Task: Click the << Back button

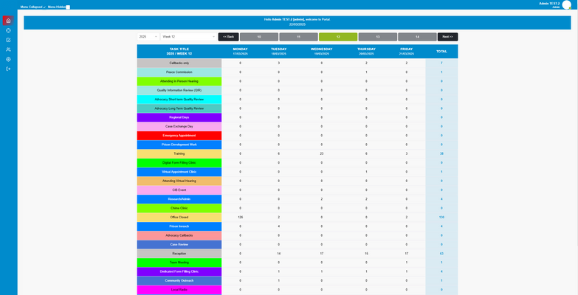Action: click(x=229, y=37)
